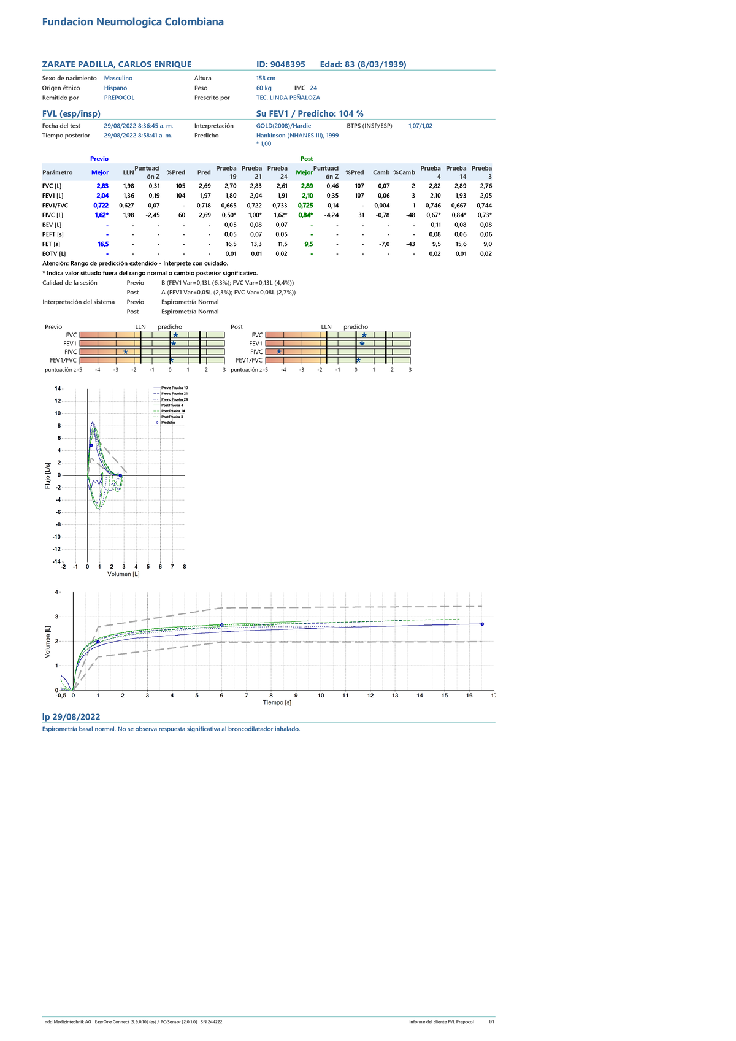Click predicted marker at 6 seconds on volume curve
The width and height of the screenshot is (736, 1041).
(x=221, y=625)
